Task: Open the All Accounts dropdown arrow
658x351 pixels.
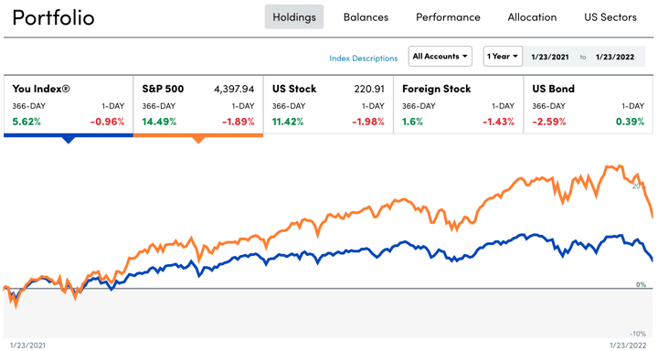Action: point(465,57)
